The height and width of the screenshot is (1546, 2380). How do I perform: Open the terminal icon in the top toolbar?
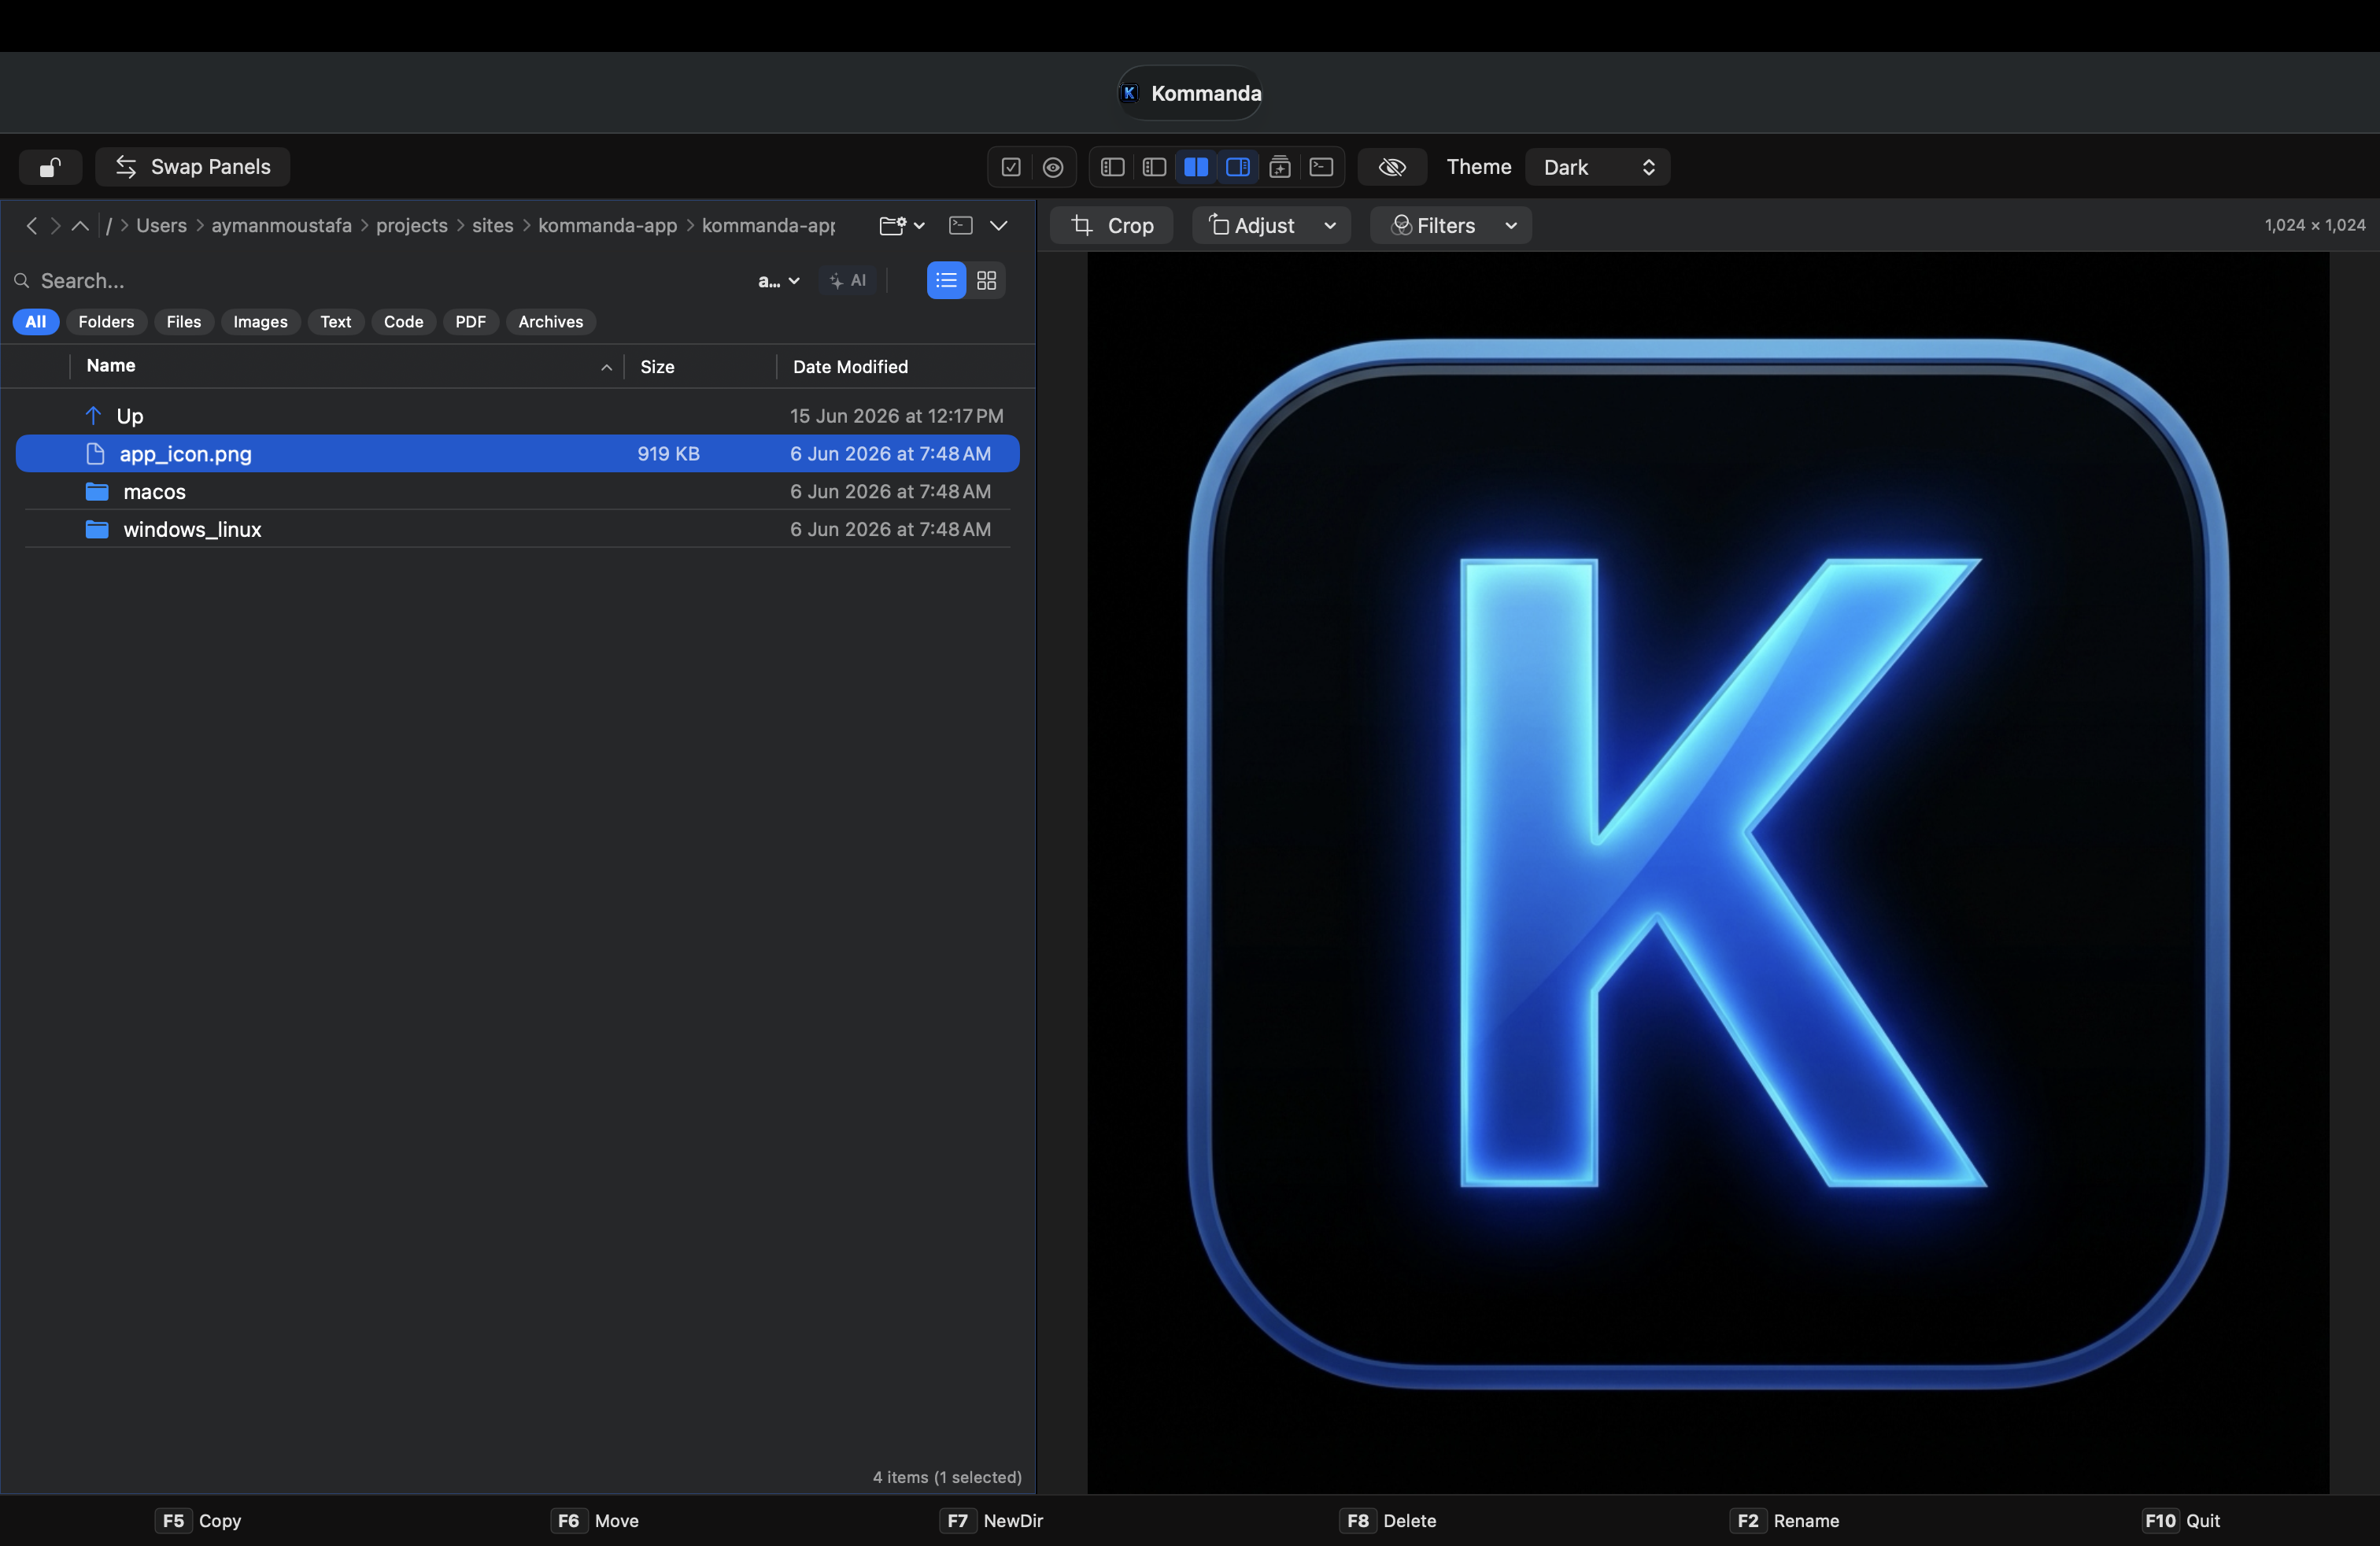click(x=1321, y=167)
